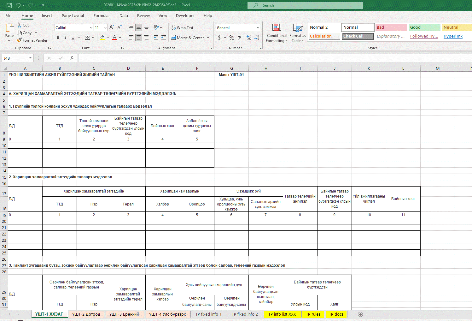Click the Format Painter brush icon
Viewport: 472px width, 321px height.
click(20, 40)
